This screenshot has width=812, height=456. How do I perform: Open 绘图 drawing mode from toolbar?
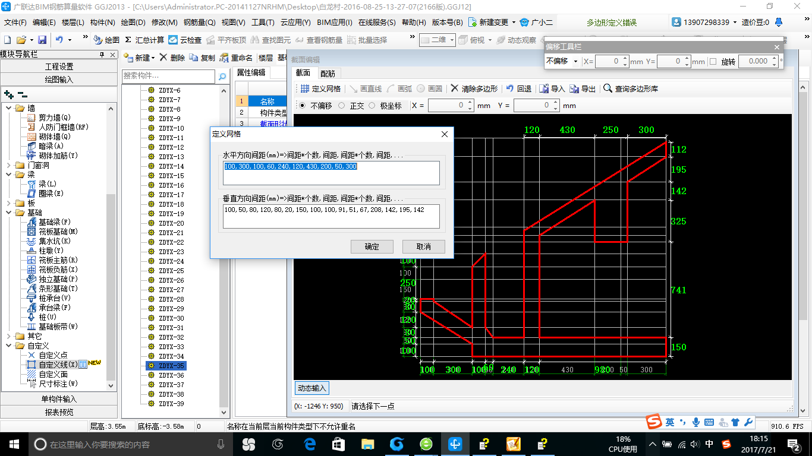[106, 40]
